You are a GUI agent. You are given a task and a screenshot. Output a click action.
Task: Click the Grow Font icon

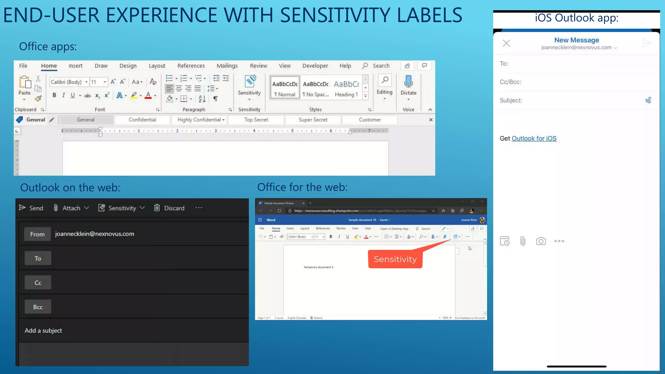[113, 82]
